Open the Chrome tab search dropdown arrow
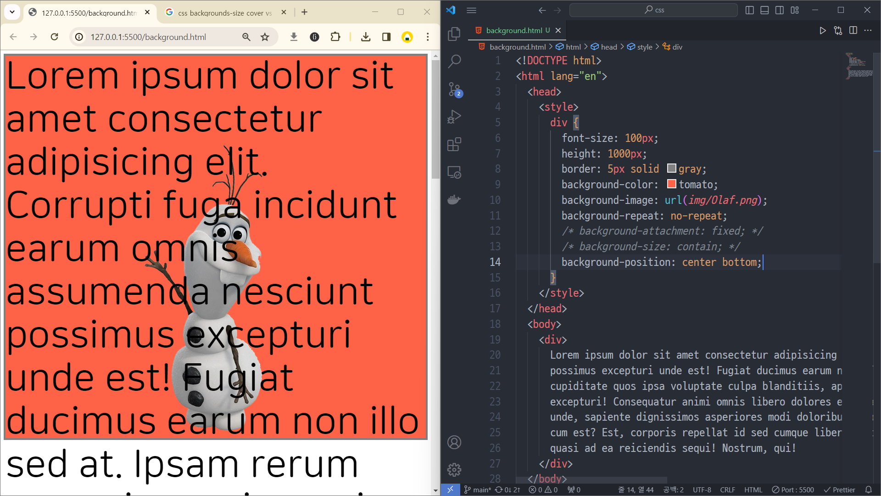 pyautogui.click(x=12, y=12)
